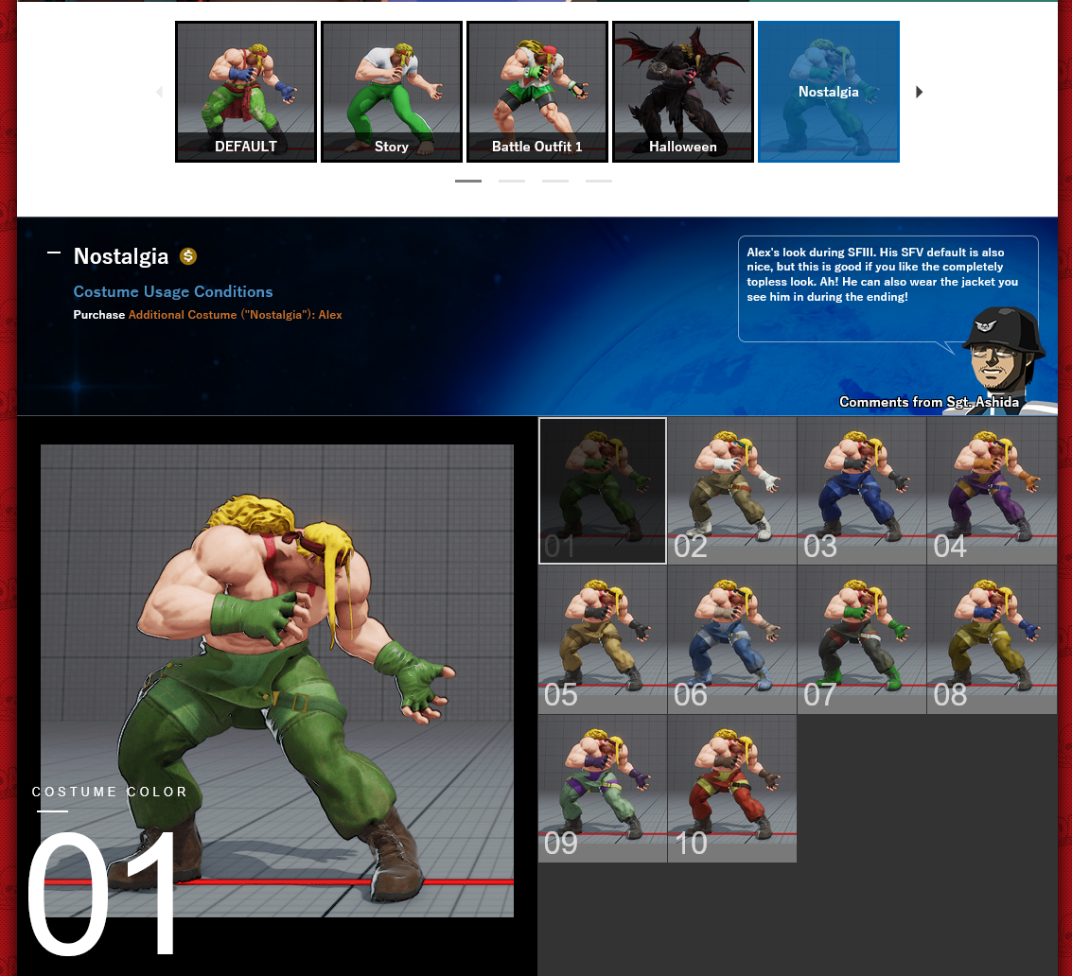The image size is (1072, 976).
Task: Pick costume color 05 tan
Action: [x=603, y=639]
